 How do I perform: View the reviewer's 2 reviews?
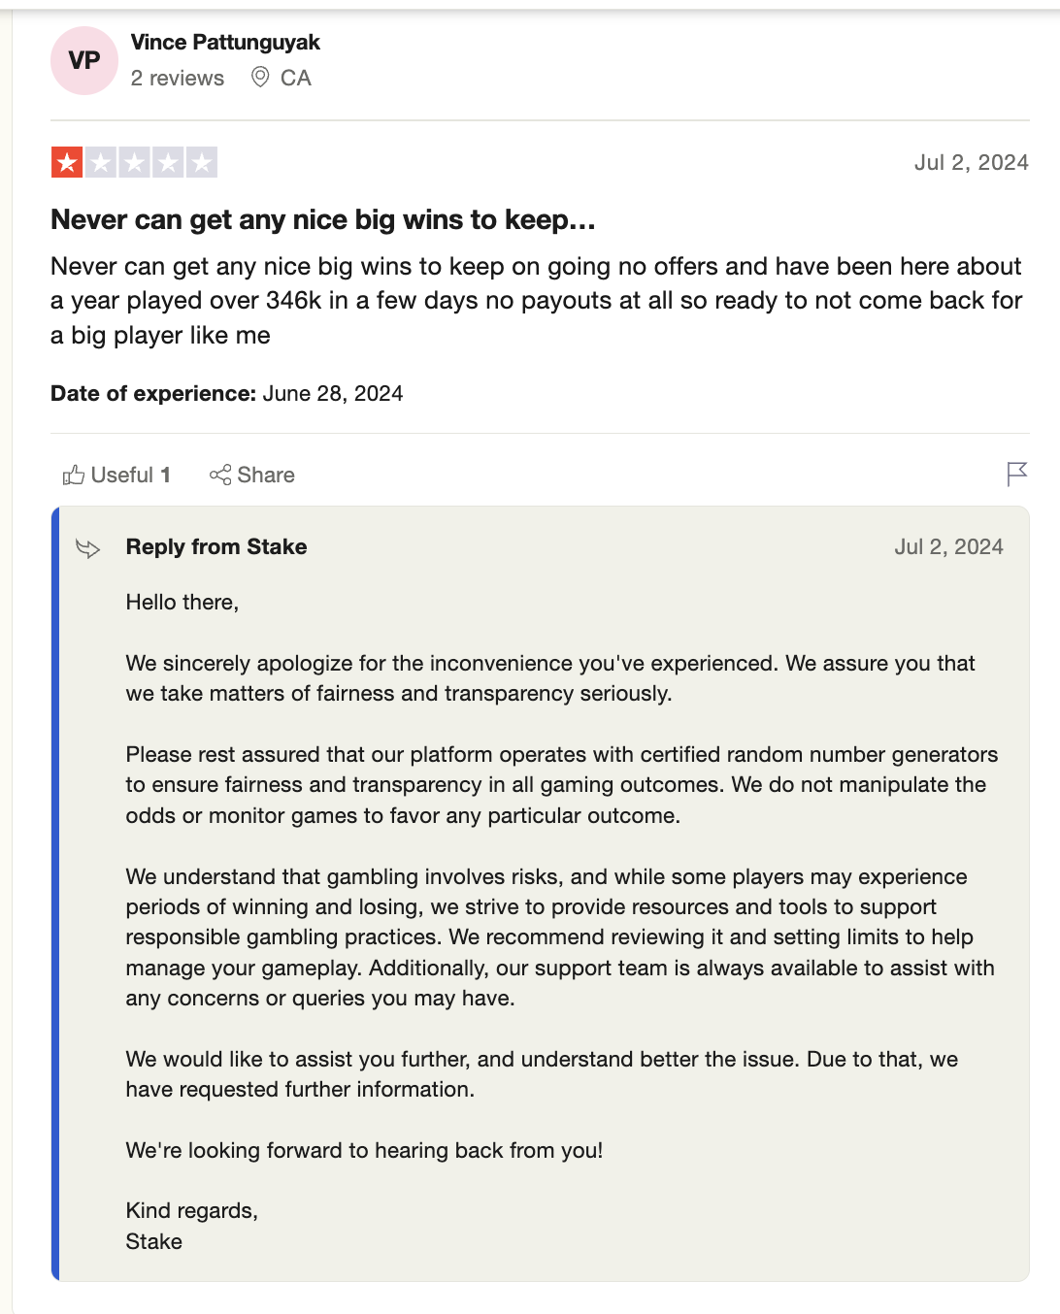click(x=178, y=78)
